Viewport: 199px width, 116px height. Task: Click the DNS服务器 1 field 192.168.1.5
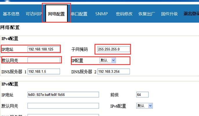pyautogui.click(x=44, y=71)
